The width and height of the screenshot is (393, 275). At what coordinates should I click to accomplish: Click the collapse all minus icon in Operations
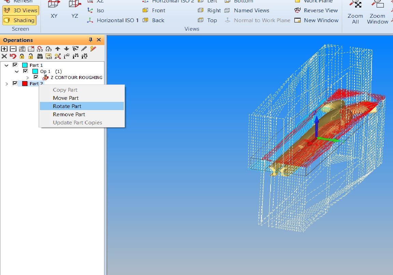point(13,49)
